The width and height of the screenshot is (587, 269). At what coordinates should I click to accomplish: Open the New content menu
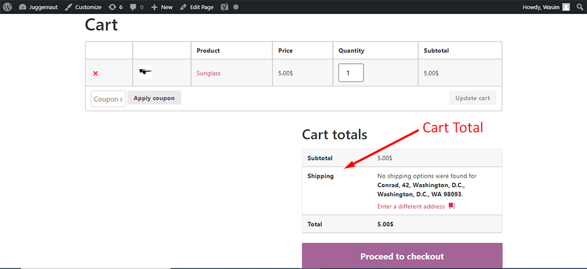tap(162, 7)
